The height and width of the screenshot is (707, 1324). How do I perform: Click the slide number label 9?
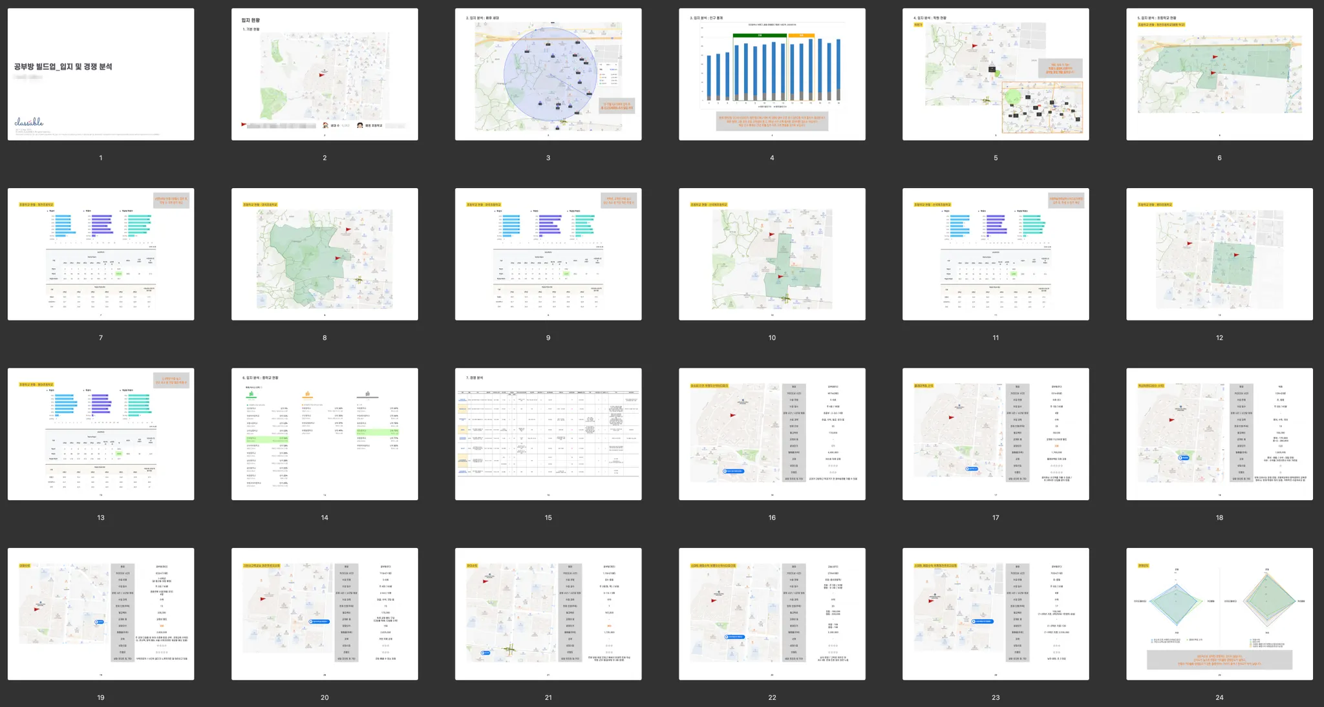tap(548, 338)
